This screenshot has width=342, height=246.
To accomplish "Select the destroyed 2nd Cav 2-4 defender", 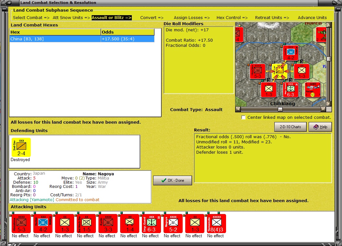I will coord(21,147).
